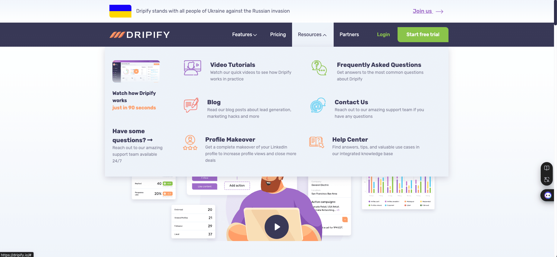Click the orange plus icon on profile card

[345, 220]
